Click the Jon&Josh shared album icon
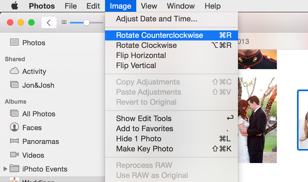 click(x=14, y=85)
